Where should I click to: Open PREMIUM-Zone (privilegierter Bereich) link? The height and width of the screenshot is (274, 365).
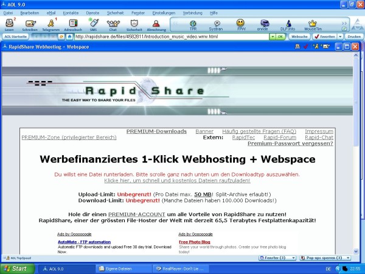69,138
